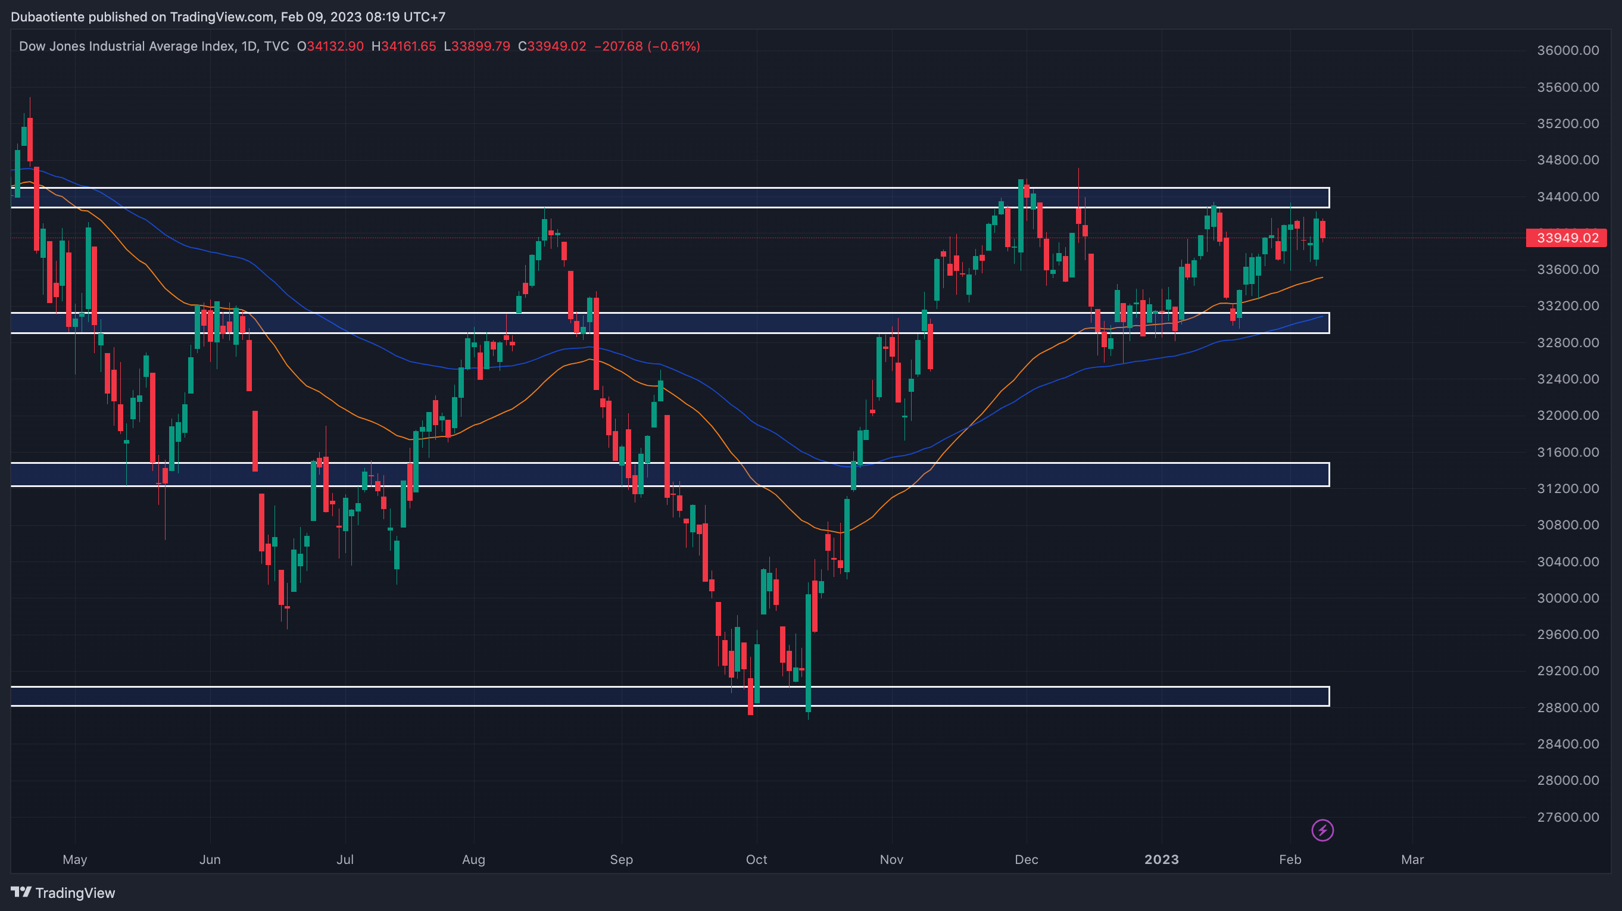
Task: Click the May label on time axis
Action: pyautogui.click(x=75, y=860)
